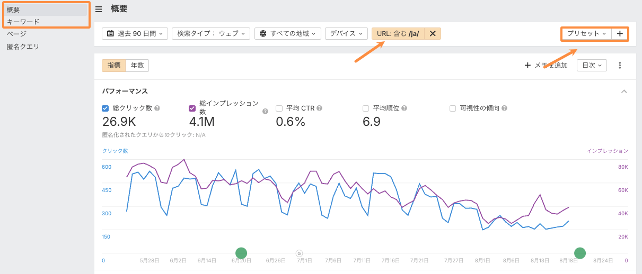Uncheck the 総インプレッション数 checkbox

pyautogui.click(x=192, y=108)
